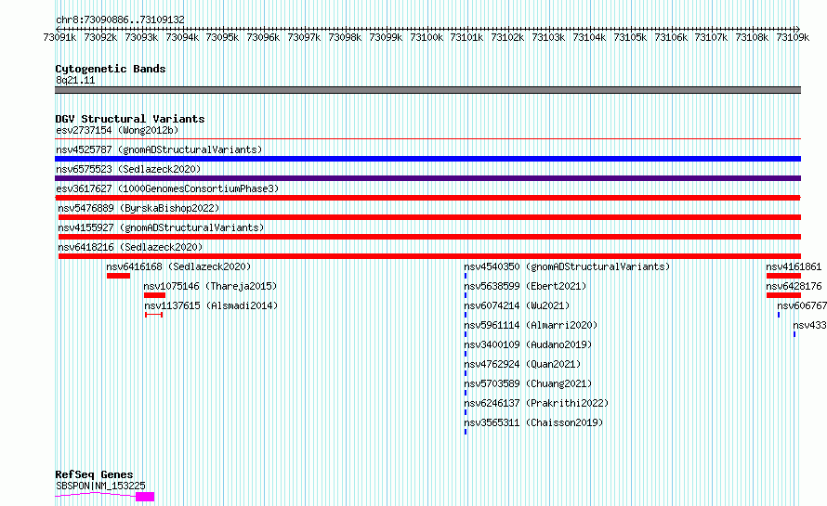Click the 73091k ruler tick label

pyautogui.click(x=59, y=37)
